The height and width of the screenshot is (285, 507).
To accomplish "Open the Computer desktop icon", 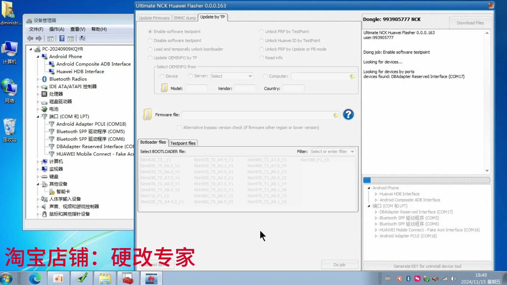I will coord(10,52).
